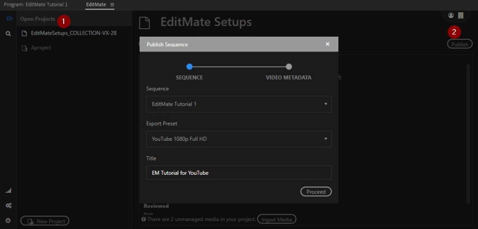Click the New Project button
Screen dimensions: 478x229
(45, 221)
